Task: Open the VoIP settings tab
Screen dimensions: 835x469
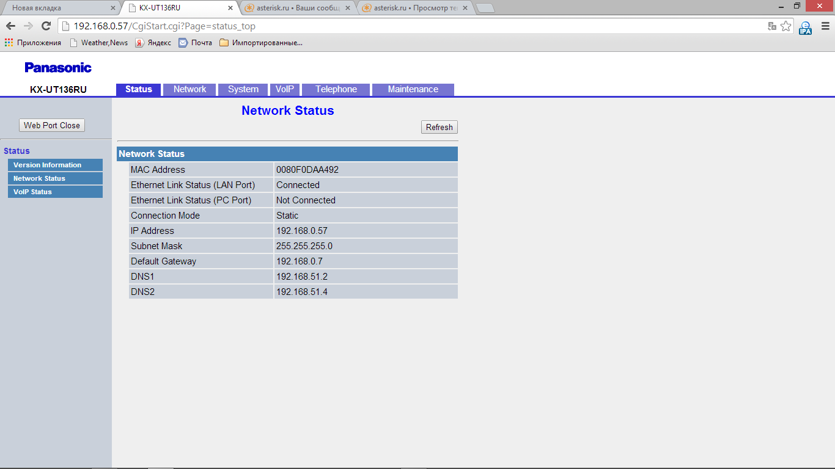Action: tap(284, 89)
